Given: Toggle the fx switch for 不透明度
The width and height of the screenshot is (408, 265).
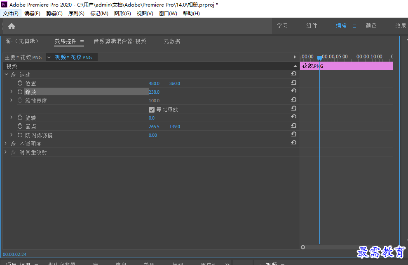Looking at the screenshot, I should (x=14, y=144).
